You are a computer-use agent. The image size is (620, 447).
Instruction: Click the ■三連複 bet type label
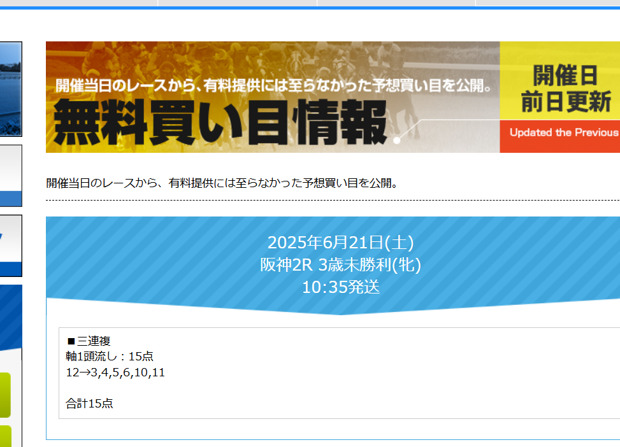pyautogui.click(x=89, y=341)
